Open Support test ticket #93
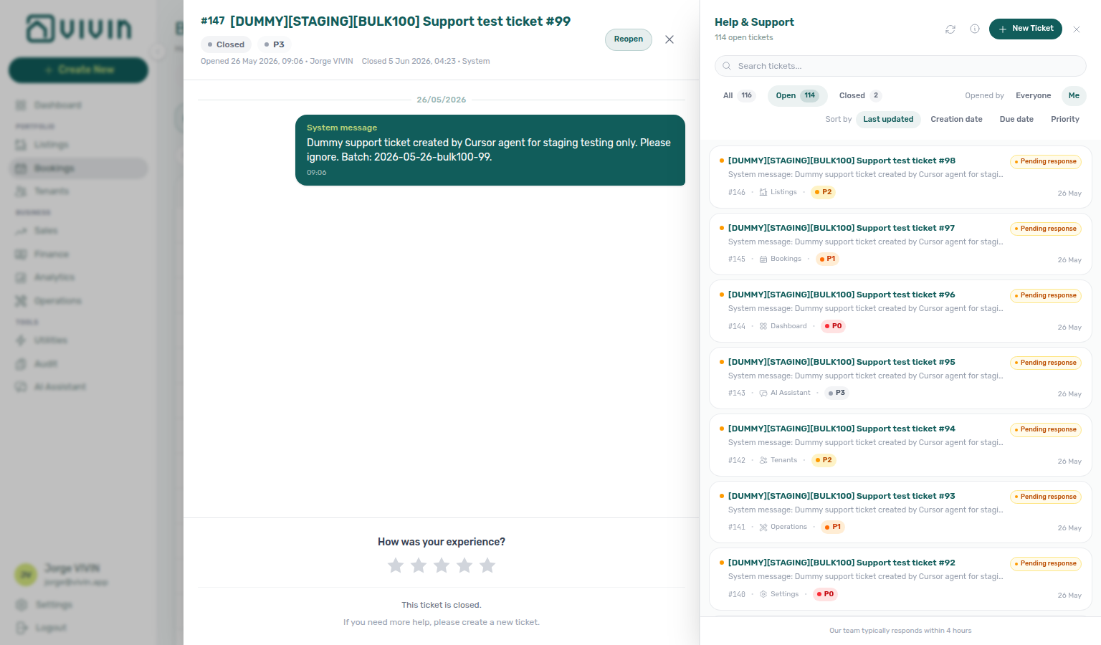1101x645 pixels. click(900, 512)
